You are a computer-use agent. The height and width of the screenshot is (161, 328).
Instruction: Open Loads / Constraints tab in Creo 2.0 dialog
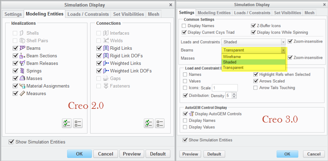pos(88,14)
